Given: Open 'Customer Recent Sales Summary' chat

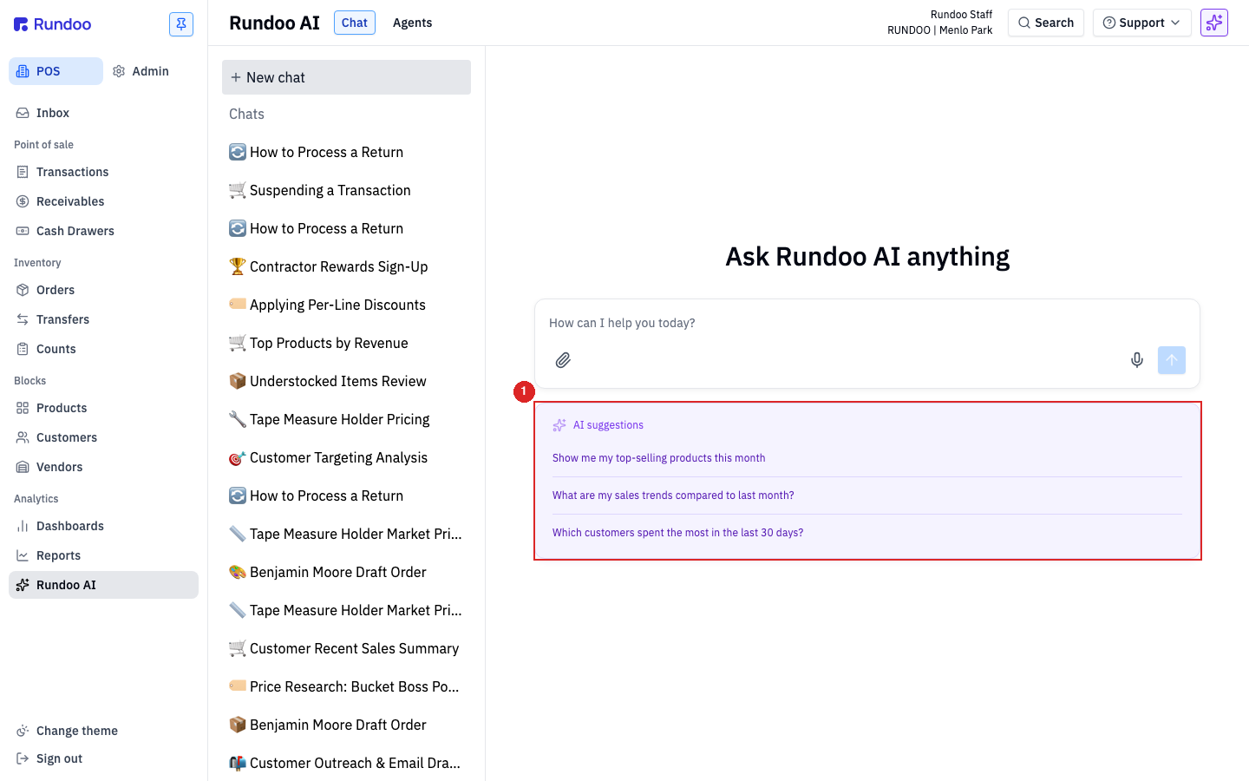Looking at the screenshot, I should [x=346, y=648].
